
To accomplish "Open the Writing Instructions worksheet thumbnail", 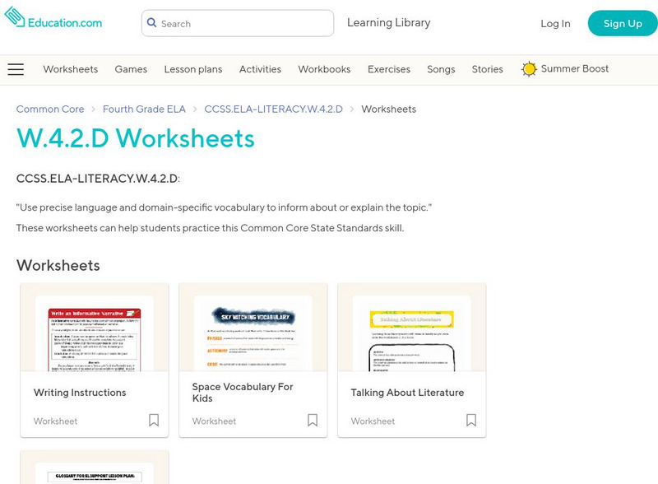I will tap(95, 331).
